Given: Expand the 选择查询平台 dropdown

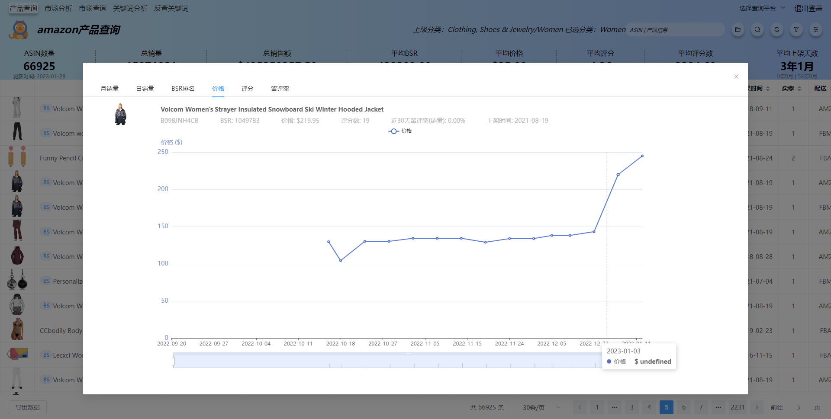Looking at the screenshot, I should coord(762,8).
